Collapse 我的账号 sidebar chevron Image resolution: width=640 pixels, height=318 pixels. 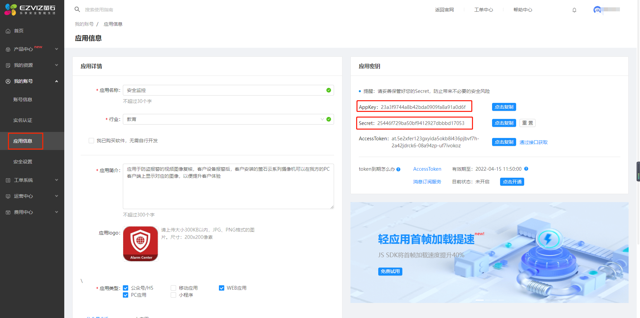57,81
